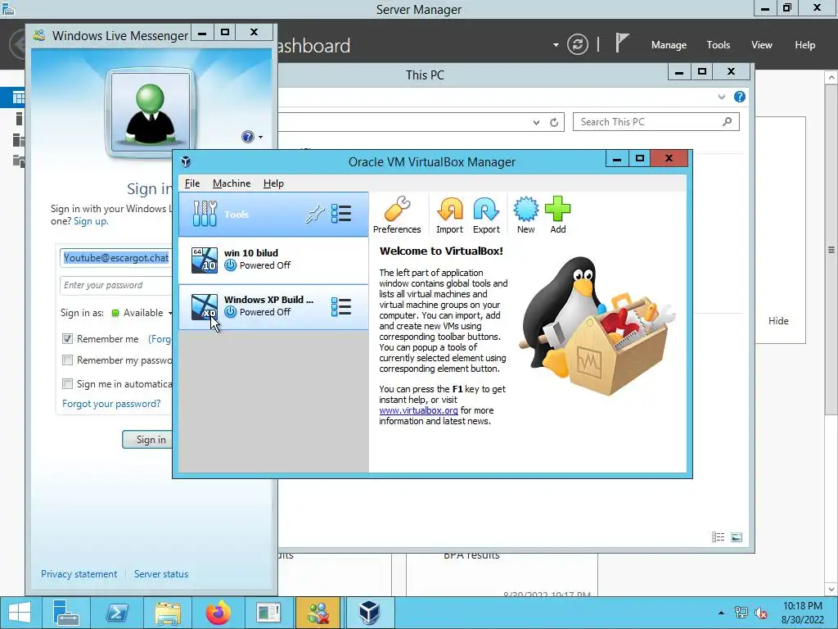Click the Messenger Sign in button
Screen dimensions: 838x629
point(148,440)
